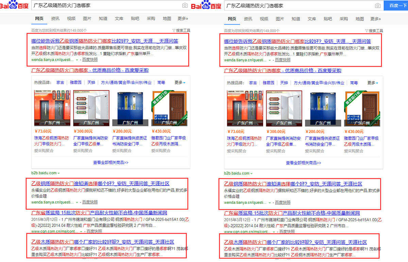
Task: Open ¥430.00 brown door product image, left page
Action: (169, 108)
